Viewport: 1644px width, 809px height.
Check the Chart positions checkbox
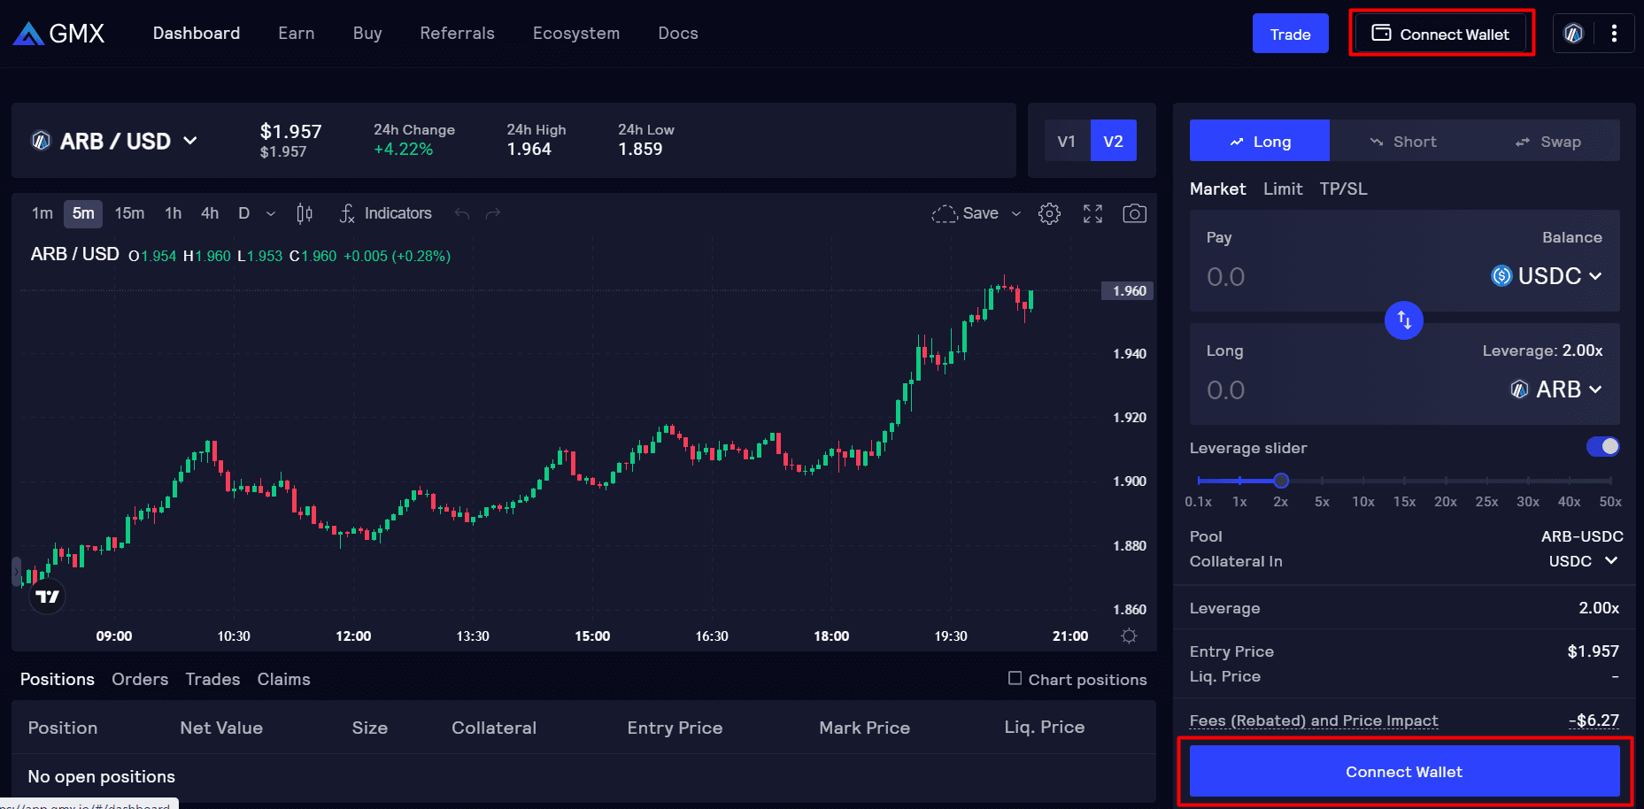1015,678
